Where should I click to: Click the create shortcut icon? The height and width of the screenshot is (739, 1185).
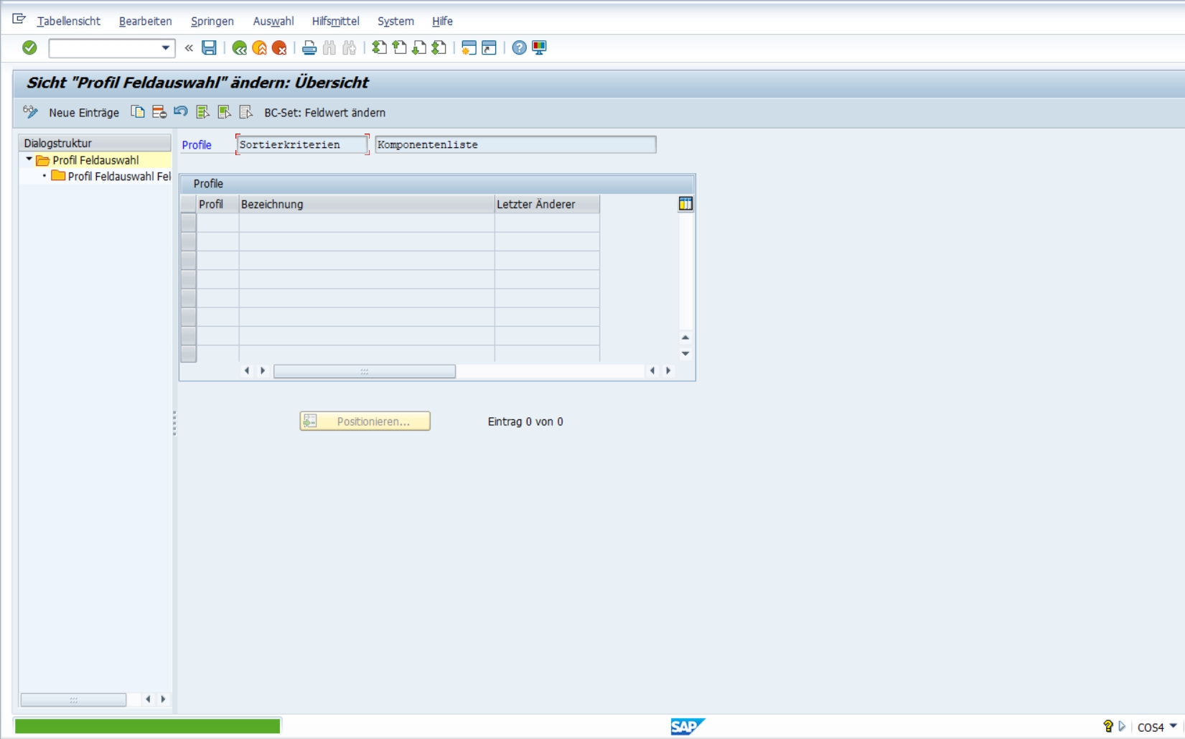coord(489,48)
